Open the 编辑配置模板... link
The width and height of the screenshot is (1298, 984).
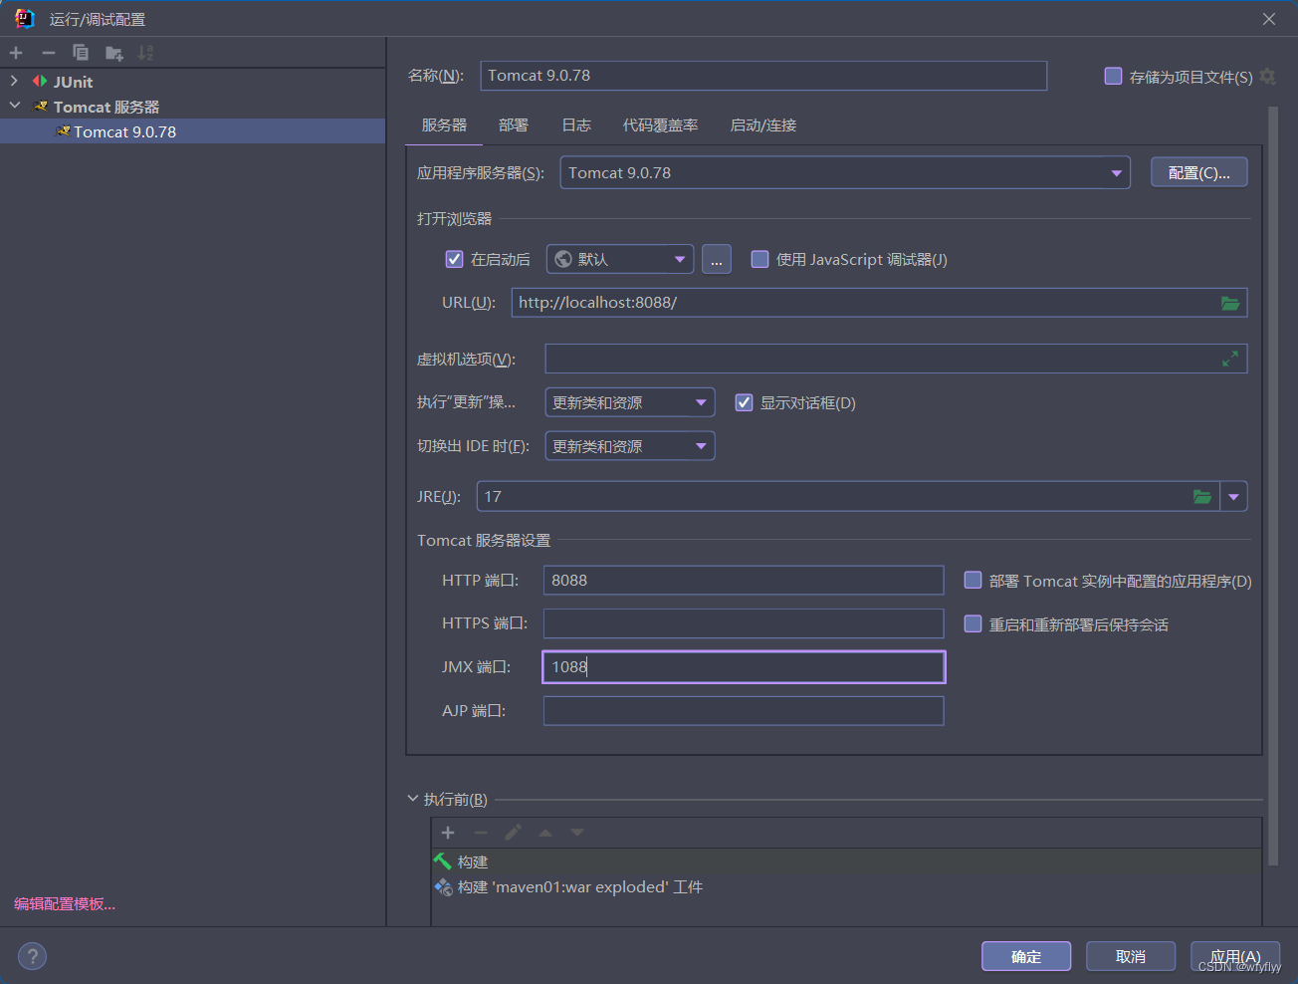[65, 904]
